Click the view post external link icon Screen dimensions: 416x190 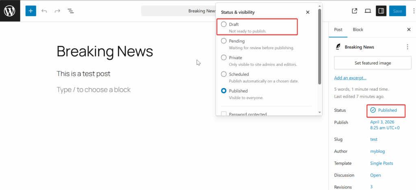pos(354,11)
